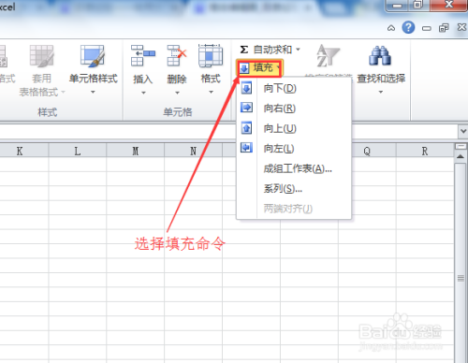The image size is (468, 363).
Task: Select column L header
Action: (x=78, y=151)
